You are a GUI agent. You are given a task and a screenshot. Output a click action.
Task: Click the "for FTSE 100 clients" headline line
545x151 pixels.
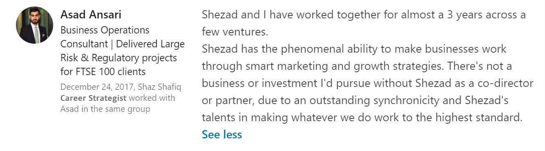103,72
